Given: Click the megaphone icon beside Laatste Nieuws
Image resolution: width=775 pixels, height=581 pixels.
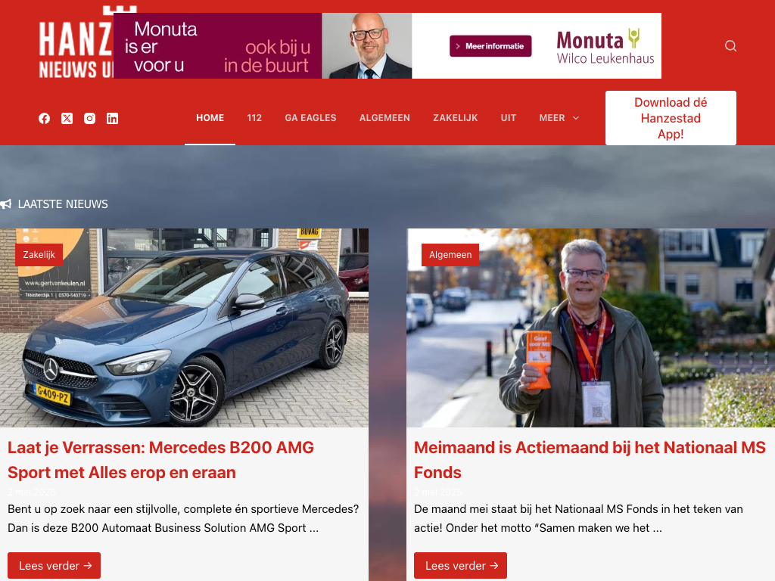Looking at the screenshot, I should pyautogui.click(x=6, y=204).
